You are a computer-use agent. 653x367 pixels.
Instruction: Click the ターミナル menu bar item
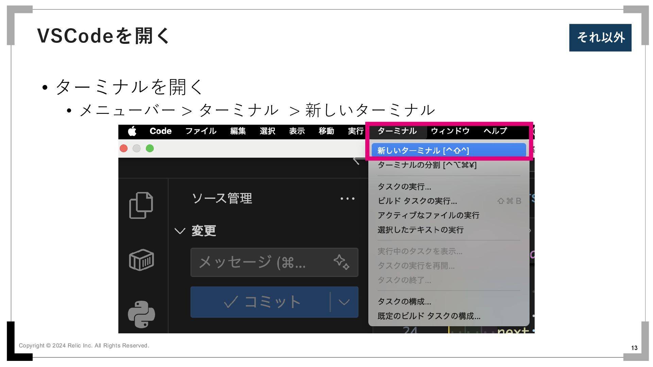coord(397,131)
